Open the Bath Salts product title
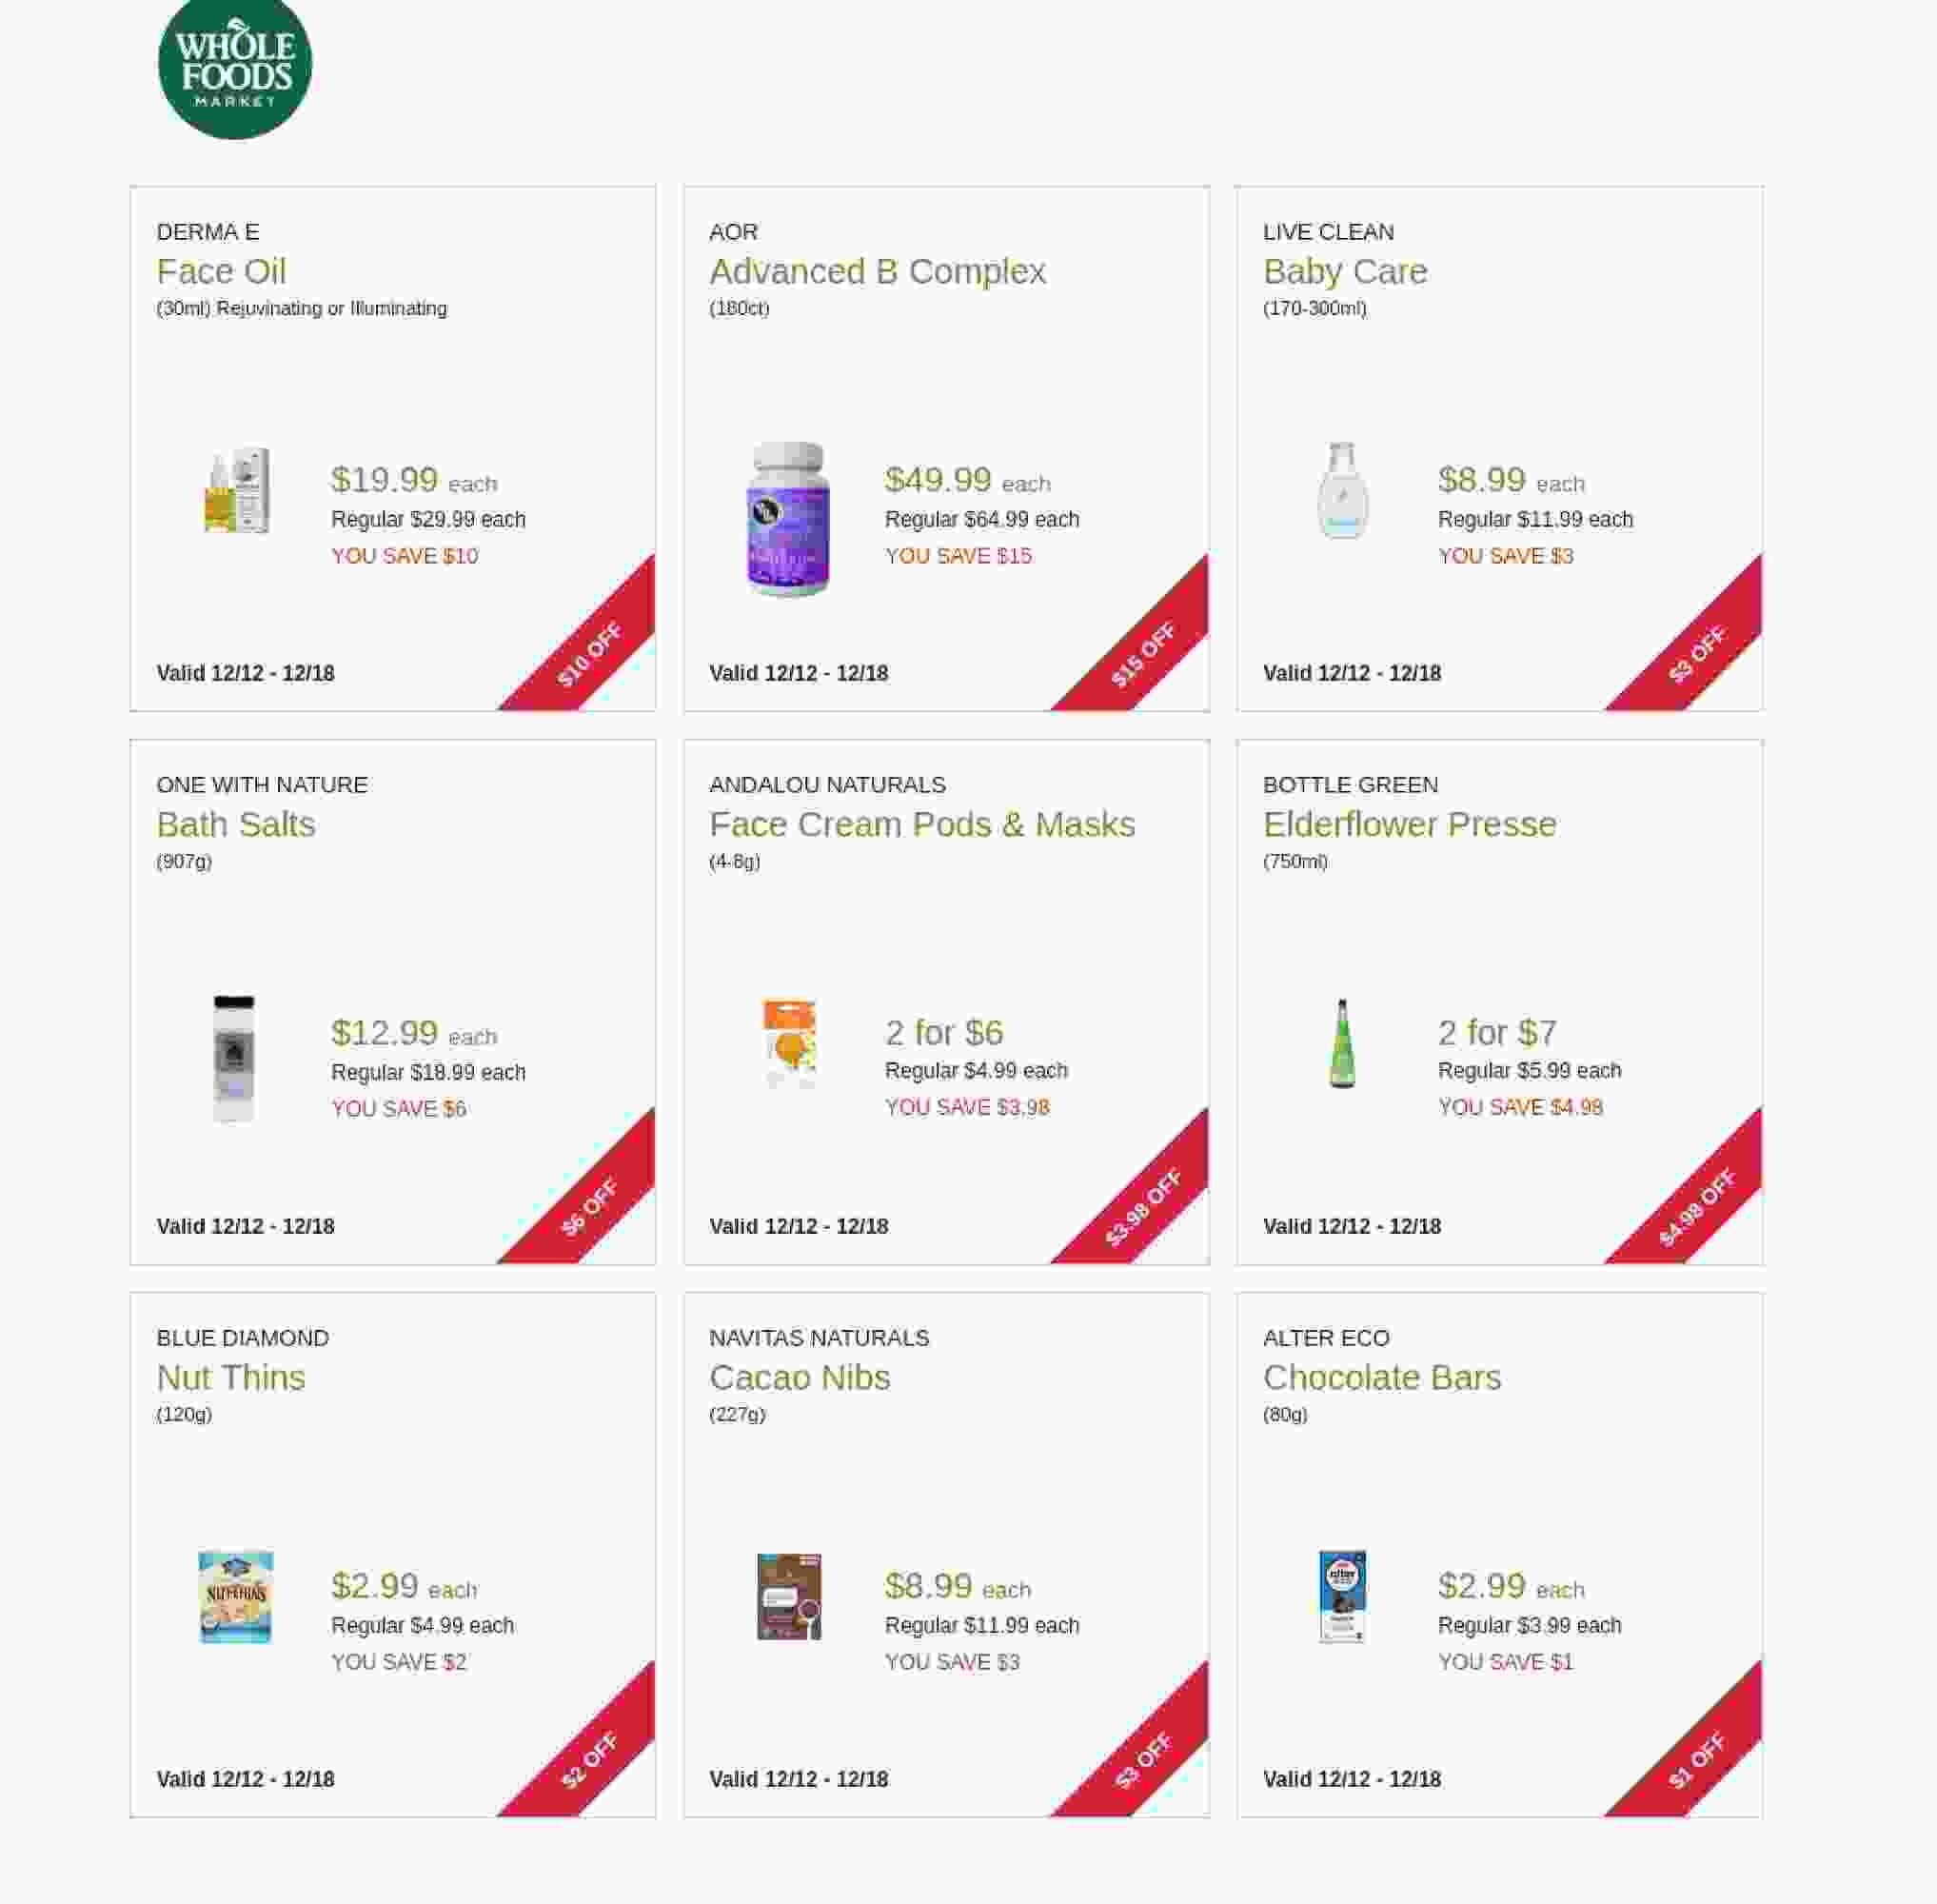Screen dimensions: 1937x1904 click(236, 824)
